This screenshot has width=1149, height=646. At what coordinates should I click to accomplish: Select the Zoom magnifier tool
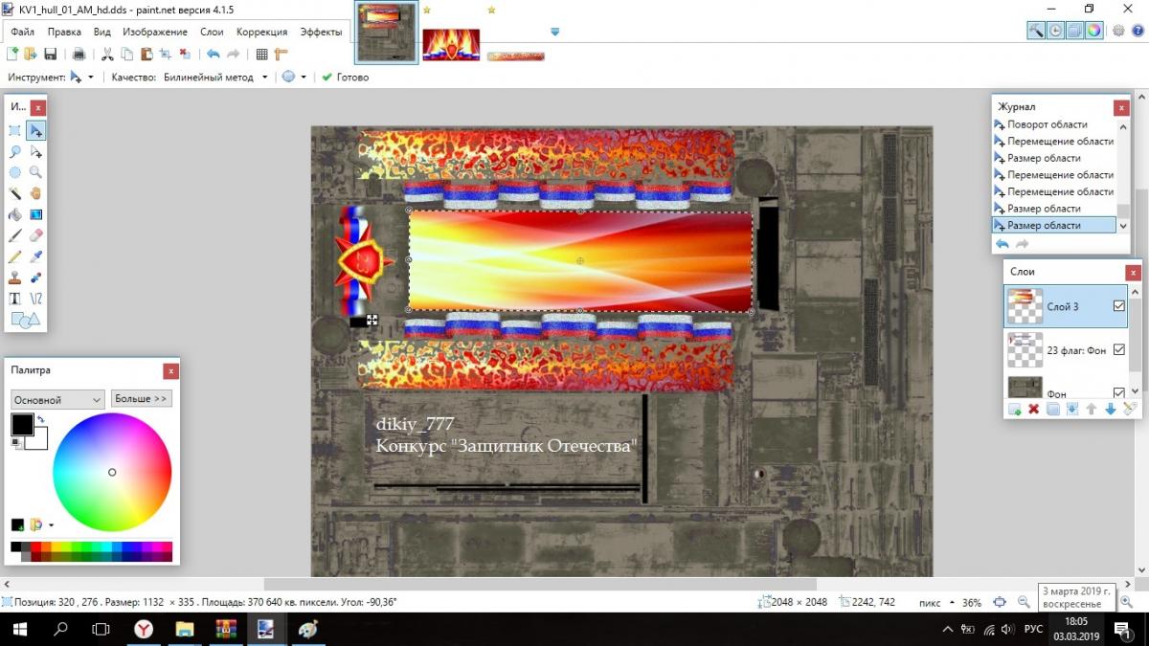coord(35,173)
